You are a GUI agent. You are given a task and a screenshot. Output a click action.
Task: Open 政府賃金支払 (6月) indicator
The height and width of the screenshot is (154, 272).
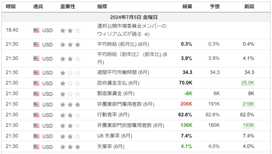coord(118,83)
